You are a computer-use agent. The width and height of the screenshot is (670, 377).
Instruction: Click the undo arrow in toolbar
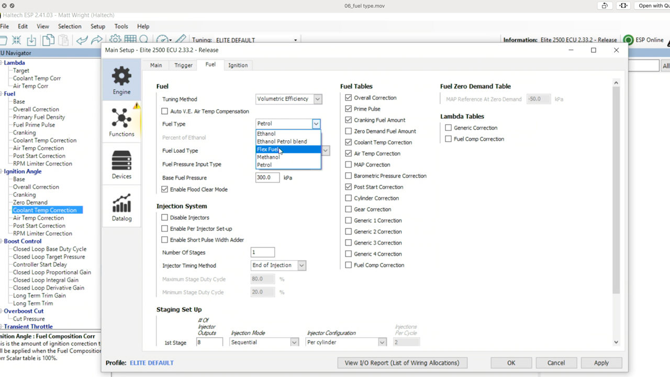pyautogui.click(x=82, y=40)
